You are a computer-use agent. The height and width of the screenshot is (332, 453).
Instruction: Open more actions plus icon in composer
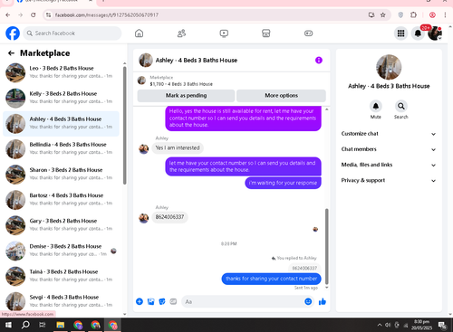(x=140, y=301)
